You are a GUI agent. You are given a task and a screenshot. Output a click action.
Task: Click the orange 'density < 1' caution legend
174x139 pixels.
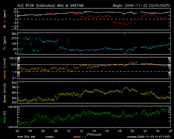click(79, 137)
